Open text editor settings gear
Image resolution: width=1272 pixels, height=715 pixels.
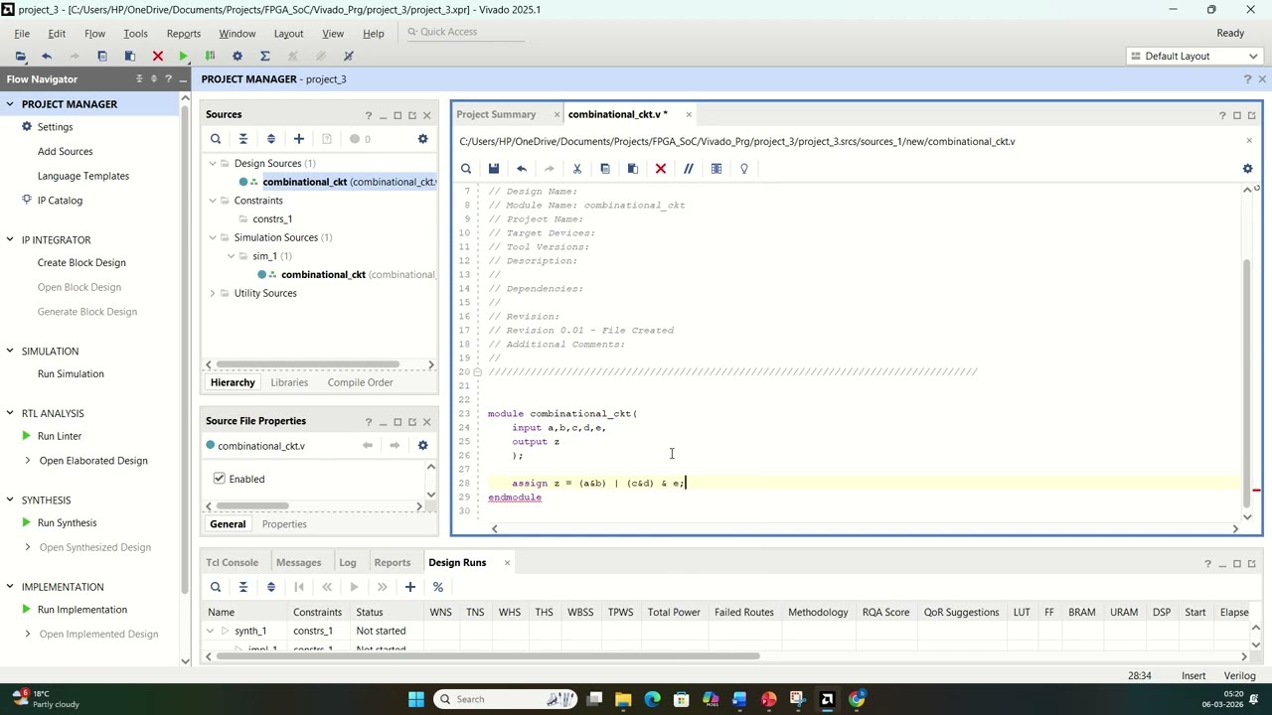pyautogui.click(x=1247, y=169)
